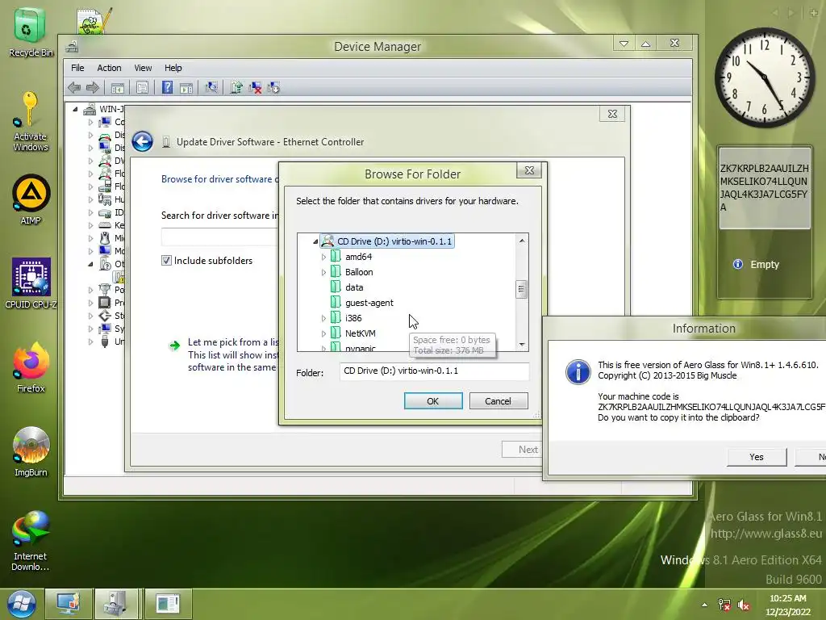The width and height of the screenshot is (826, 620).
Task: Click the Folder name input field
Action: point(434,371)
